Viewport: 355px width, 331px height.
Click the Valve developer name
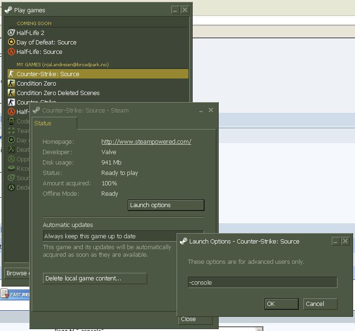click(x=109, y=152)
